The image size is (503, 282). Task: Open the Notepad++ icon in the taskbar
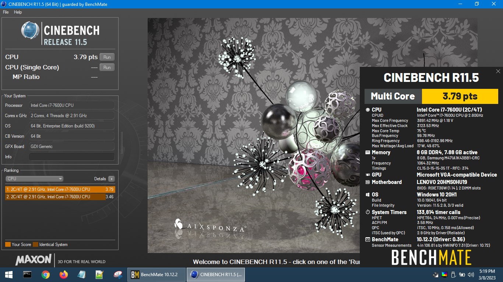[100, 275]
